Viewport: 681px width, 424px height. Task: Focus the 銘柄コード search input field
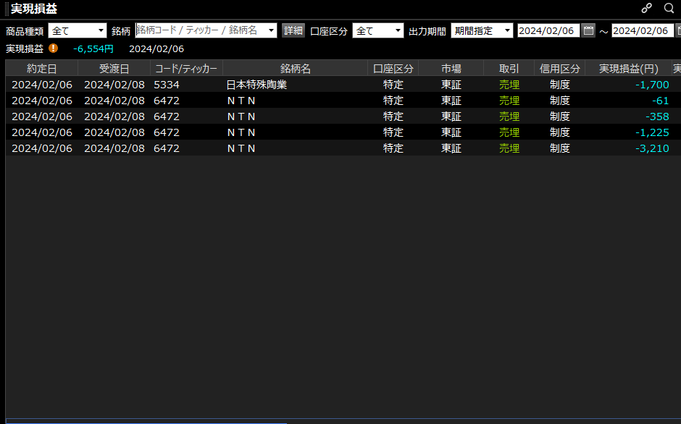[x=201, y=30]
